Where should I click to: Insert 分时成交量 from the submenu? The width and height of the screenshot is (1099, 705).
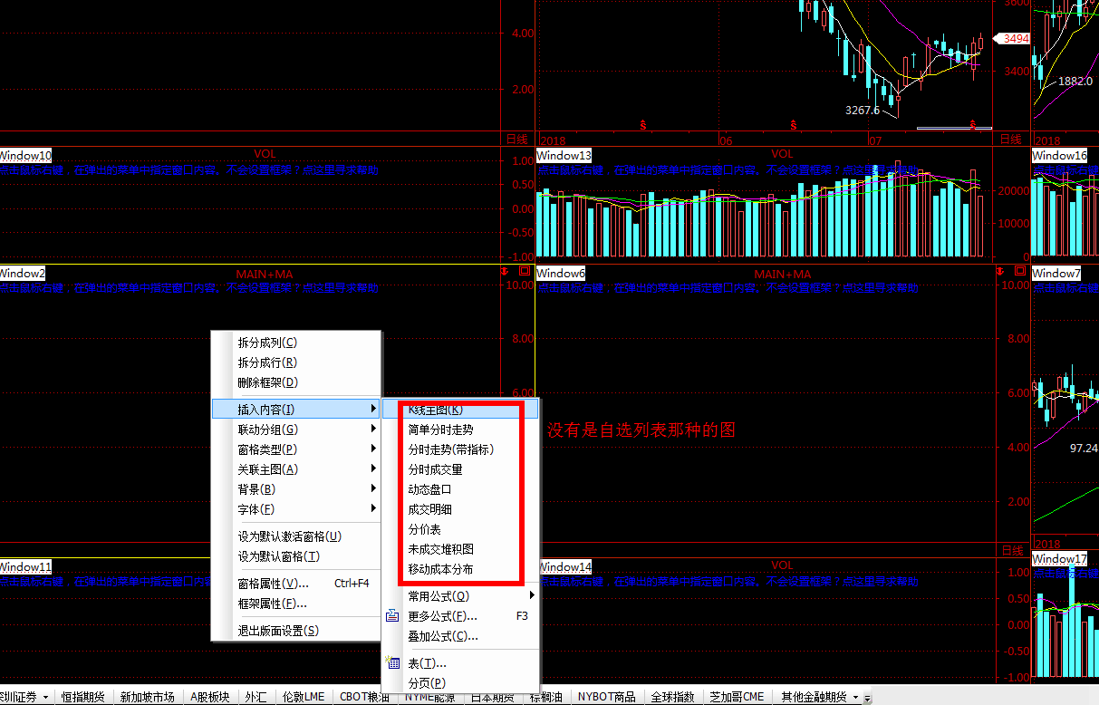point(461,469)
